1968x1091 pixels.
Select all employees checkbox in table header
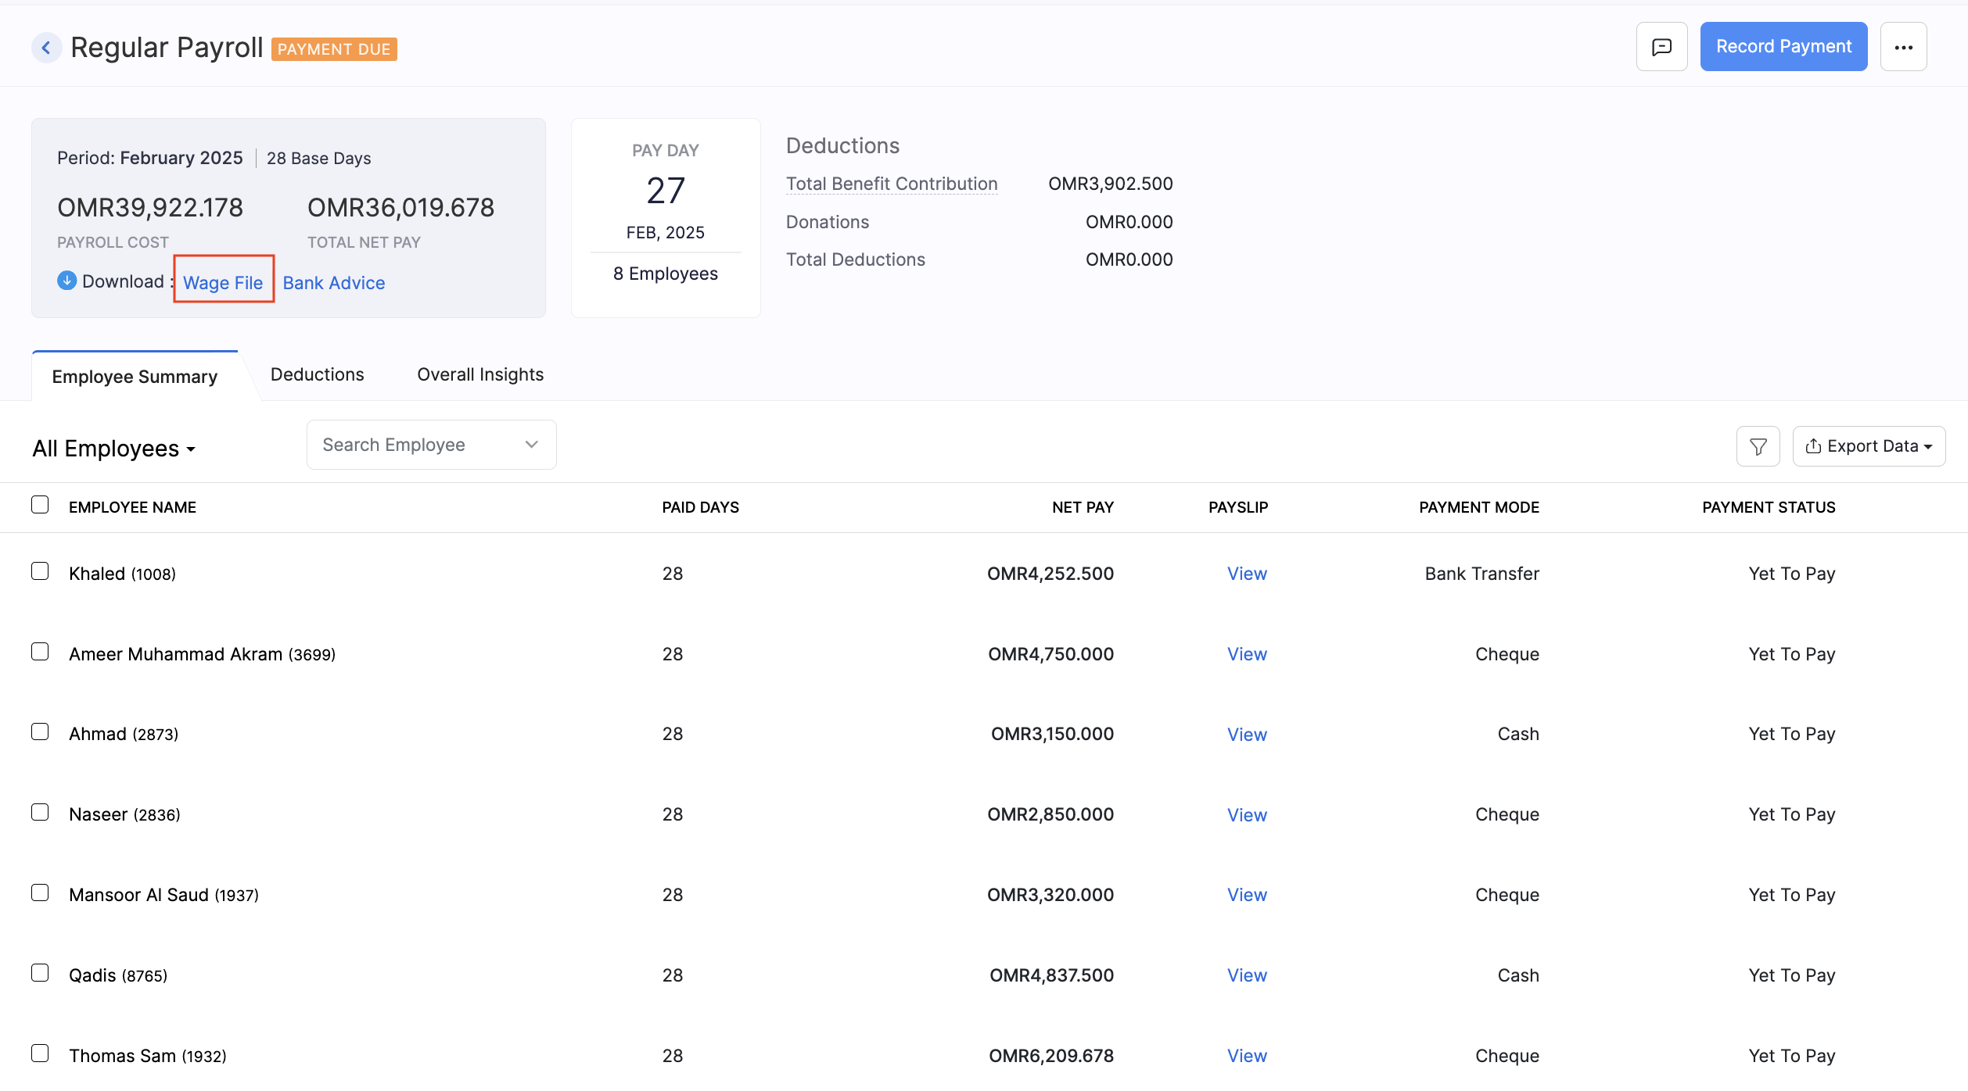[40, 505]
